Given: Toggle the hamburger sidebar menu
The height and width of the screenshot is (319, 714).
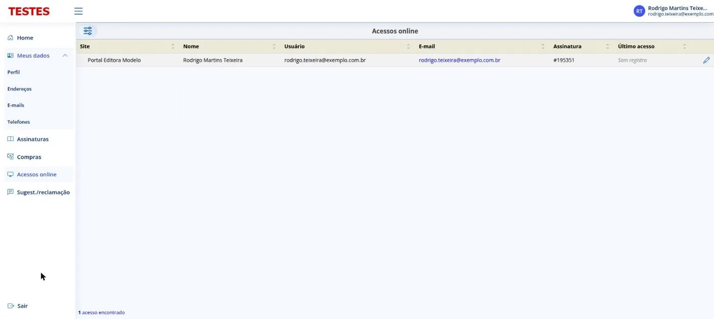Looking at the screenshot, I should tap(78, 11).
